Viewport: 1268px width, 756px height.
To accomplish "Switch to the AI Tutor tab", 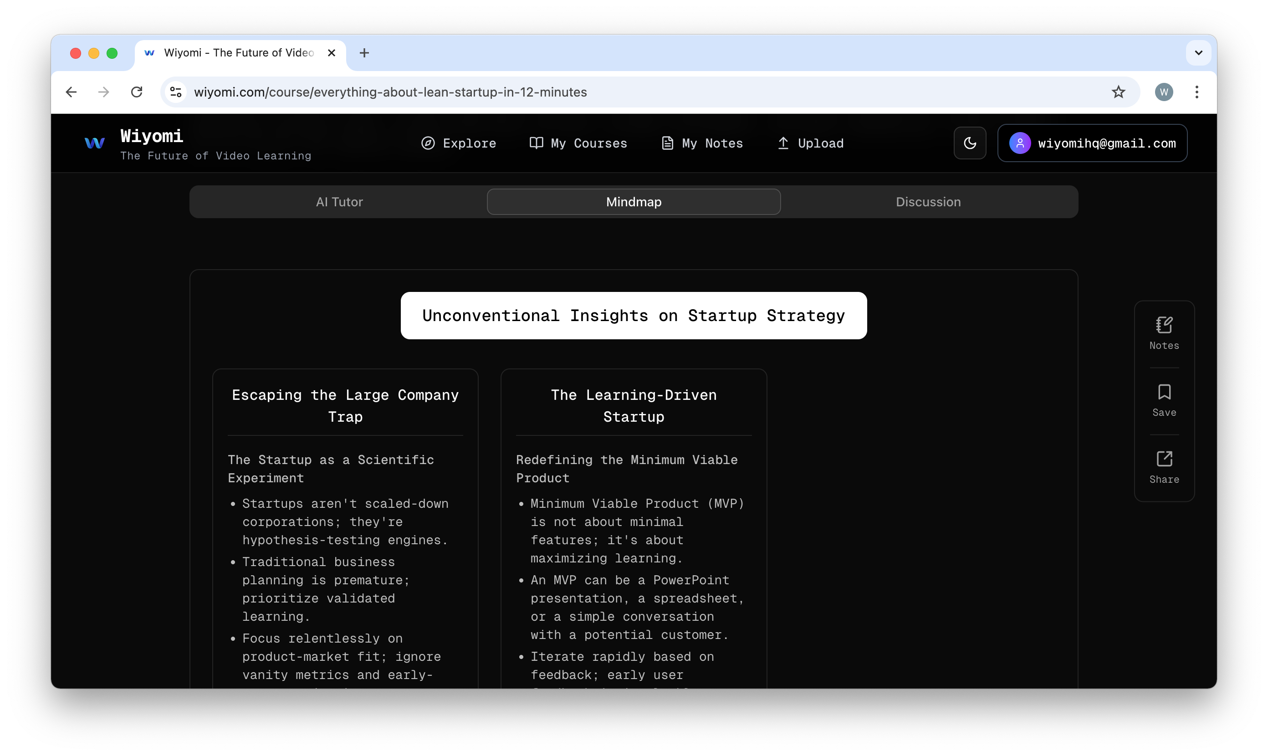I will (x=339, y=202).
